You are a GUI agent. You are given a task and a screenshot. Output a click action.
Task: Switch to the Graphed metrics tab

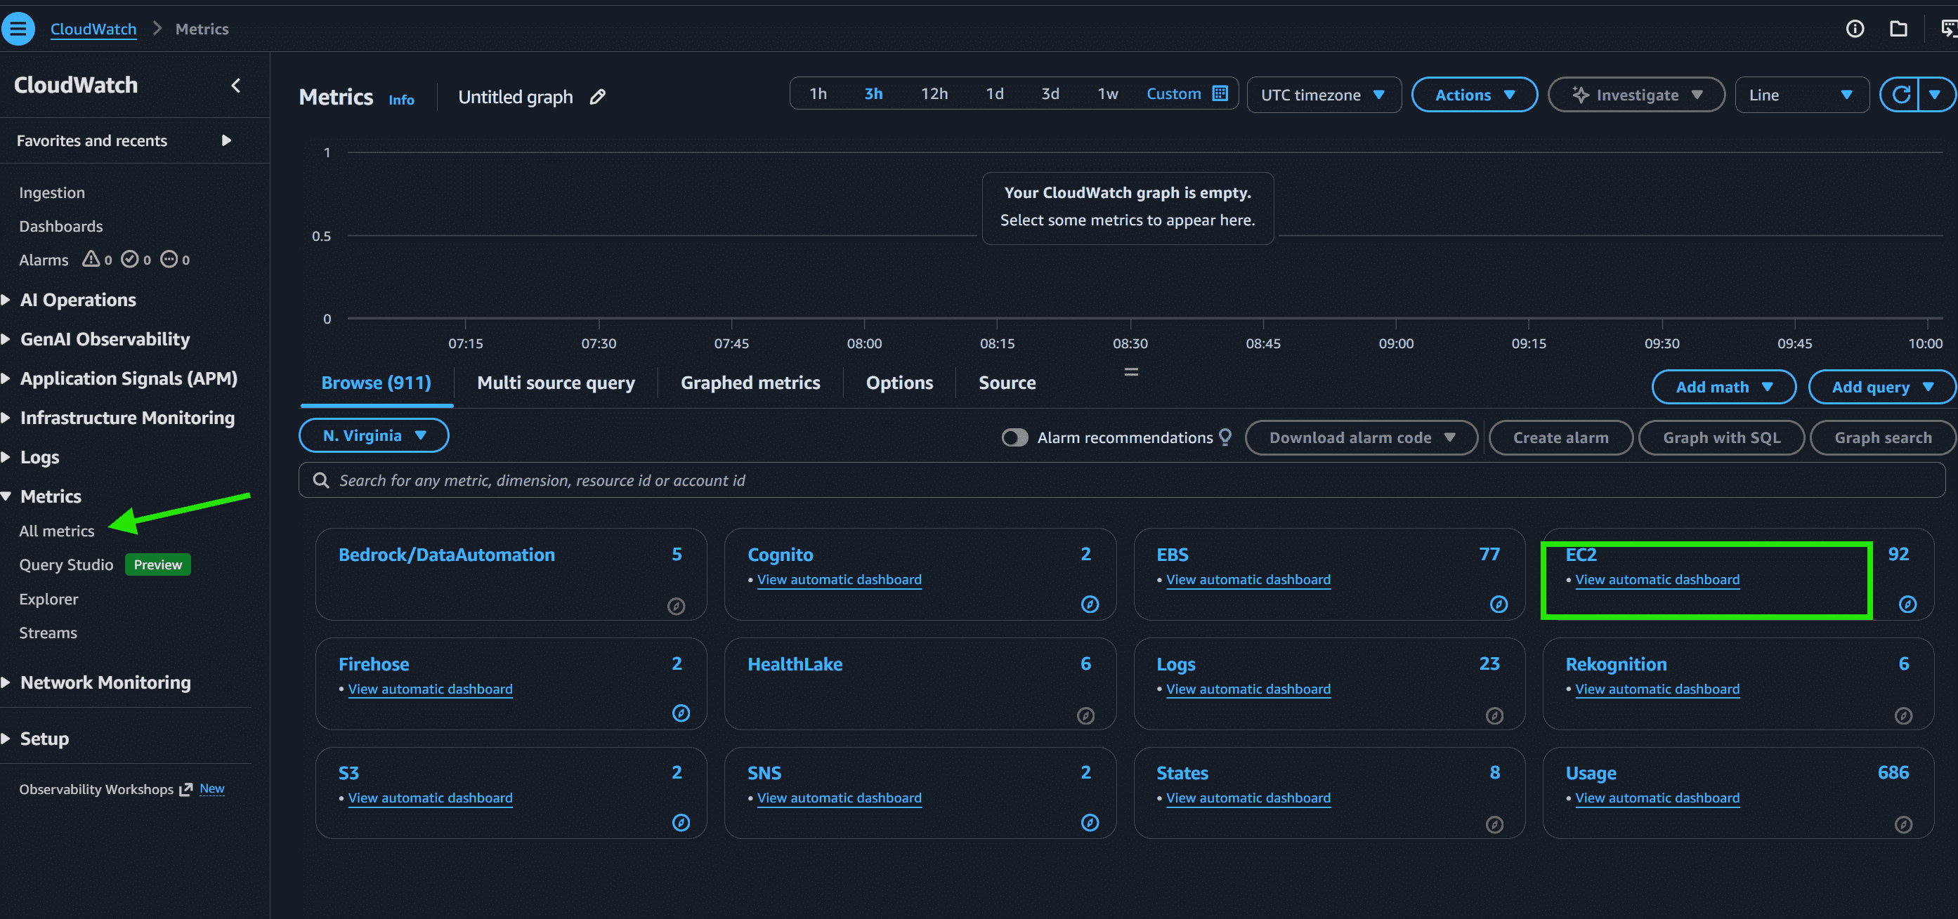(x=750, y=383)
